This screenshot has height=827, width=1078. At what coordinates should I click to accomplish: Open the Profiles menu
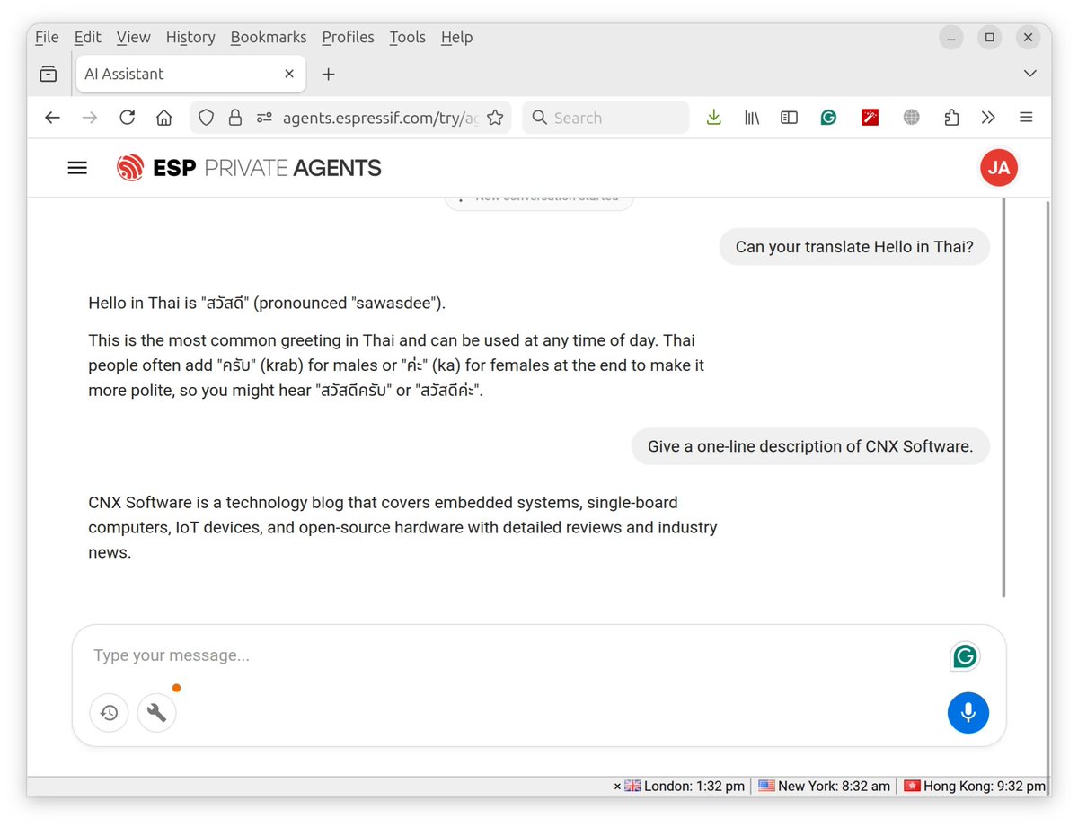(x=348, y=37)
